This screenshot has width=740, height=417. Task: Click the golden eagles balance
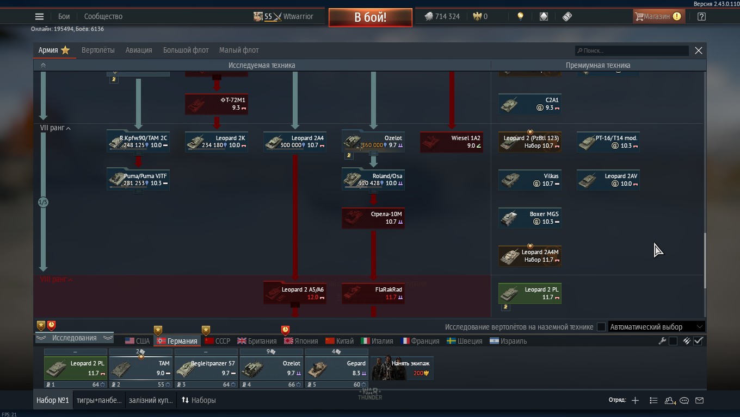coord(480,16)
